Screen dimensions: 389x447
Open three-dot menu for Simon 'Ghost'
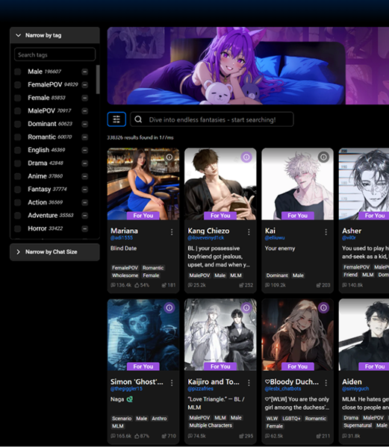pos(172,383)
